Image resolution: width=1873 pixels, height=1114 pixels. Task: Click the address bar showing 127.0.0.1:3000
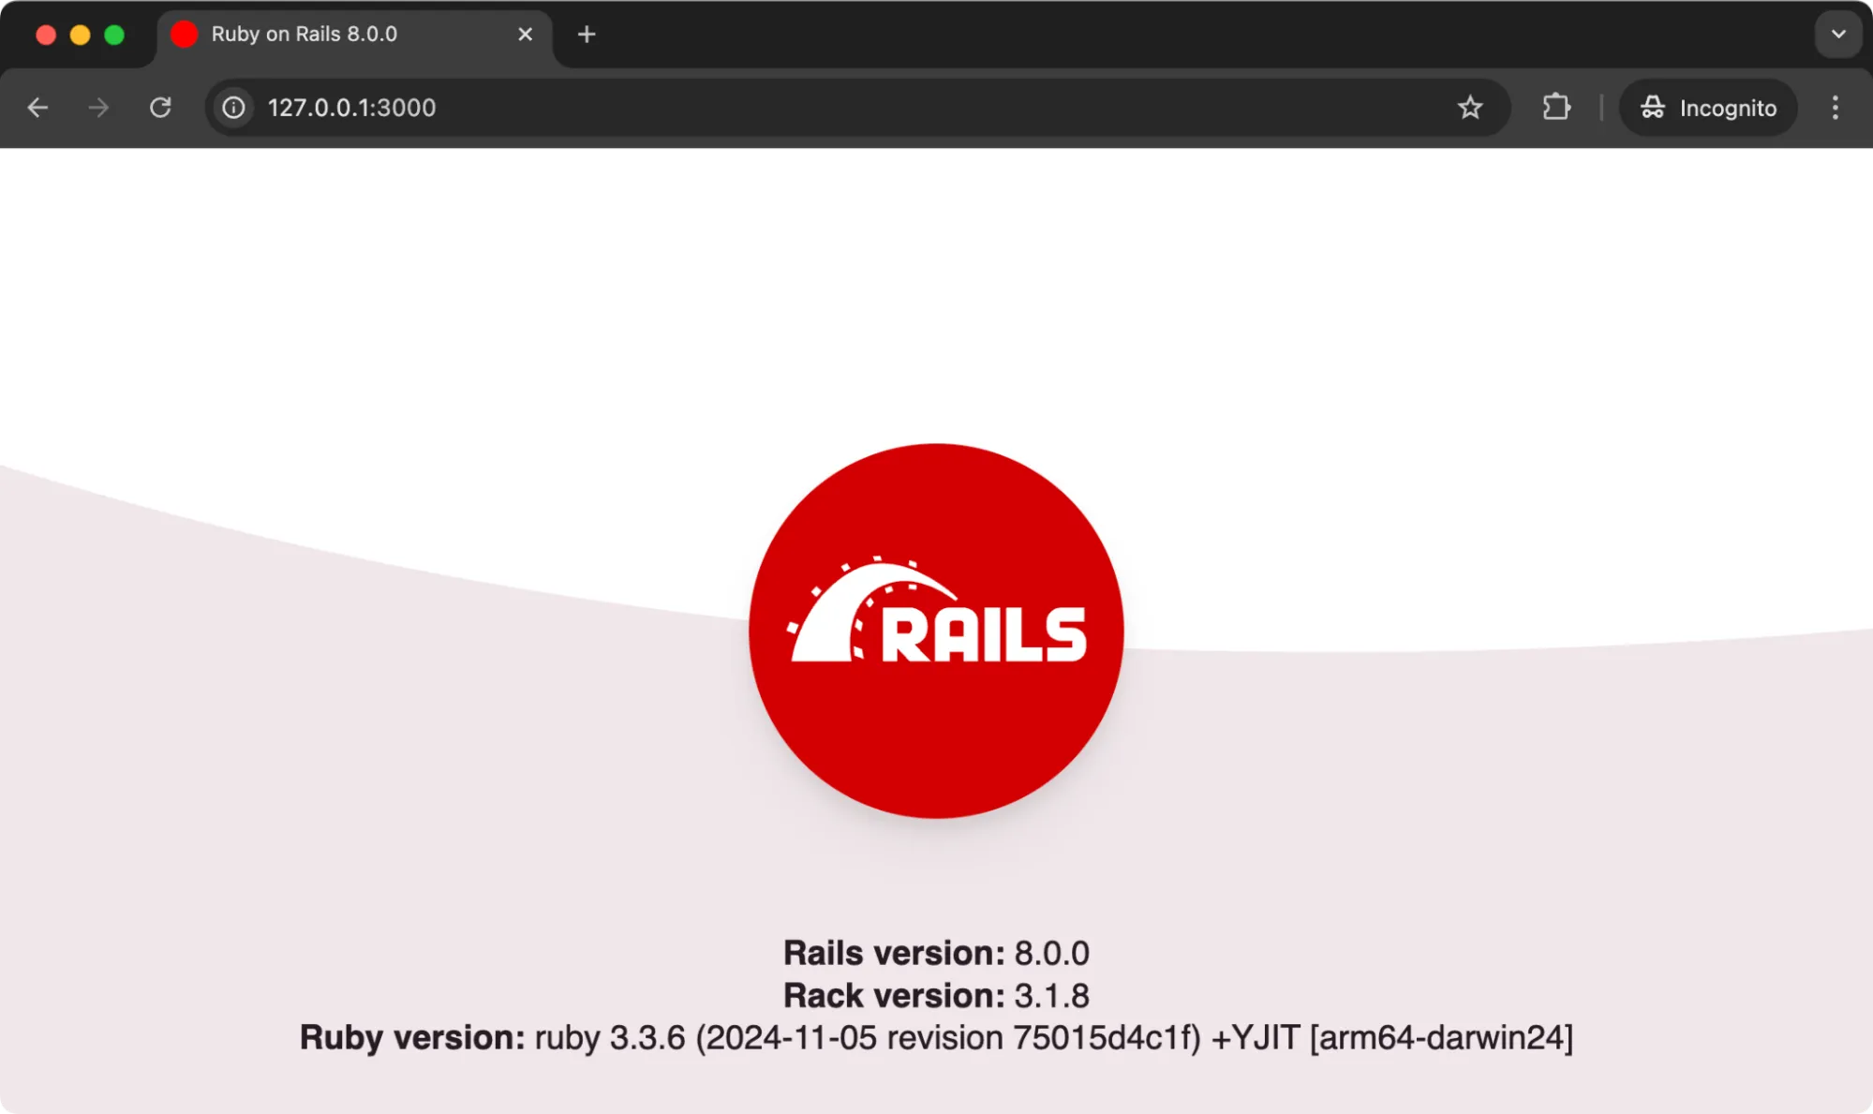(x=351, y=108)
